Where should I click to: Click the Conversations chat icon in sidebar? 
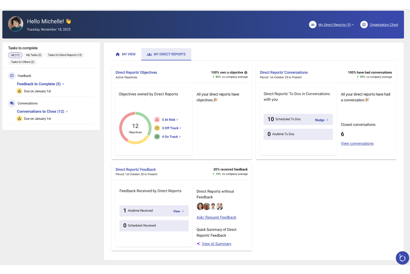coord(12,103)
